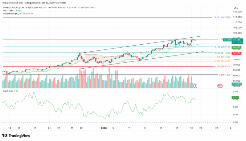Click the Find_co created with TradingView.com header

click(34, 3)
